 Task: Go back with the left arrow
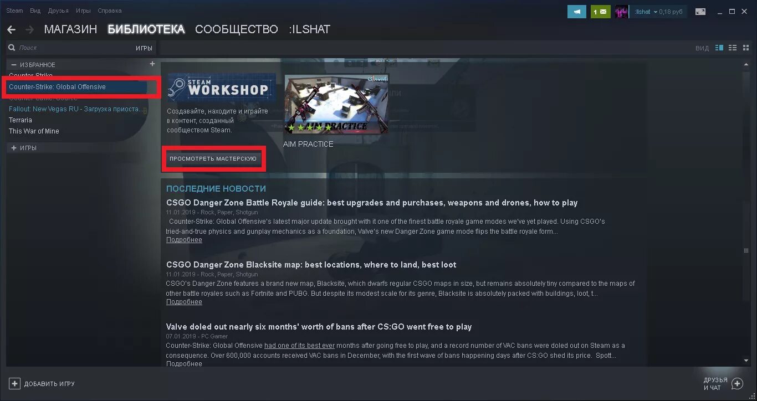pyautogui.click(x=12, y=29)
